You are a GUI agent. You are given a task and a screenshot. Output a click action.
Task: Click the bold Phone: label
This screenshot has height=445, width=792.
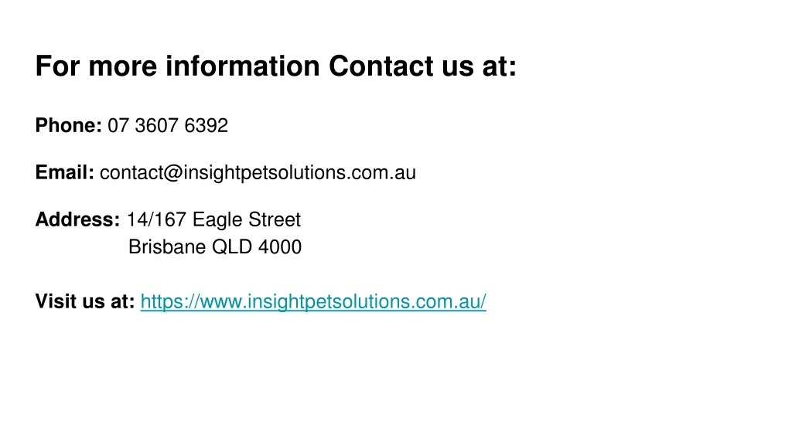pos(69,126)
